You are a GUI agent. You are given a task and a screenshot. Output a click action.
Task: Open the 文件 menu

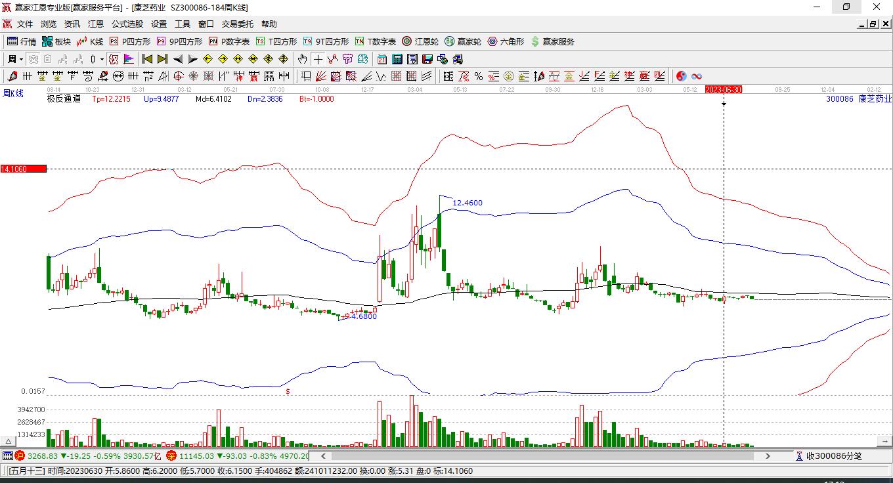pyautogui.click(x=25, y=24)
